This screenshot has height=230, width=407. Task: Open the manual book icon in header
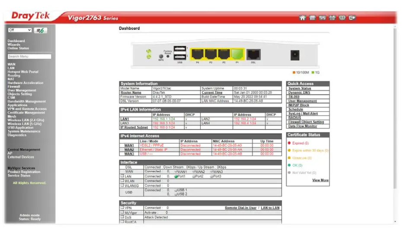click(342, 18)
